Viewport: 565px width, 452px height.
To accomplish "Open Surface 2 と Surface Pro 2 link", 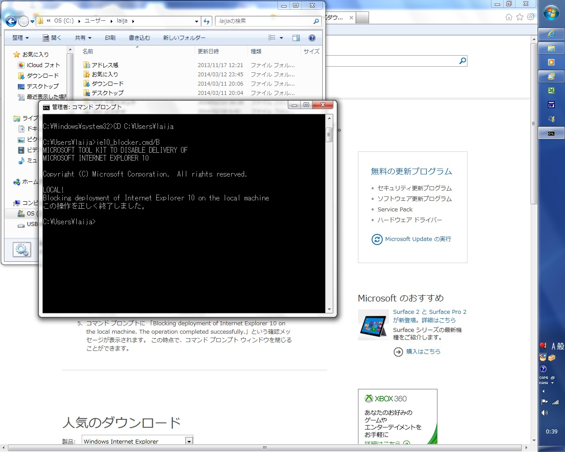I will [x=429, y=316].
